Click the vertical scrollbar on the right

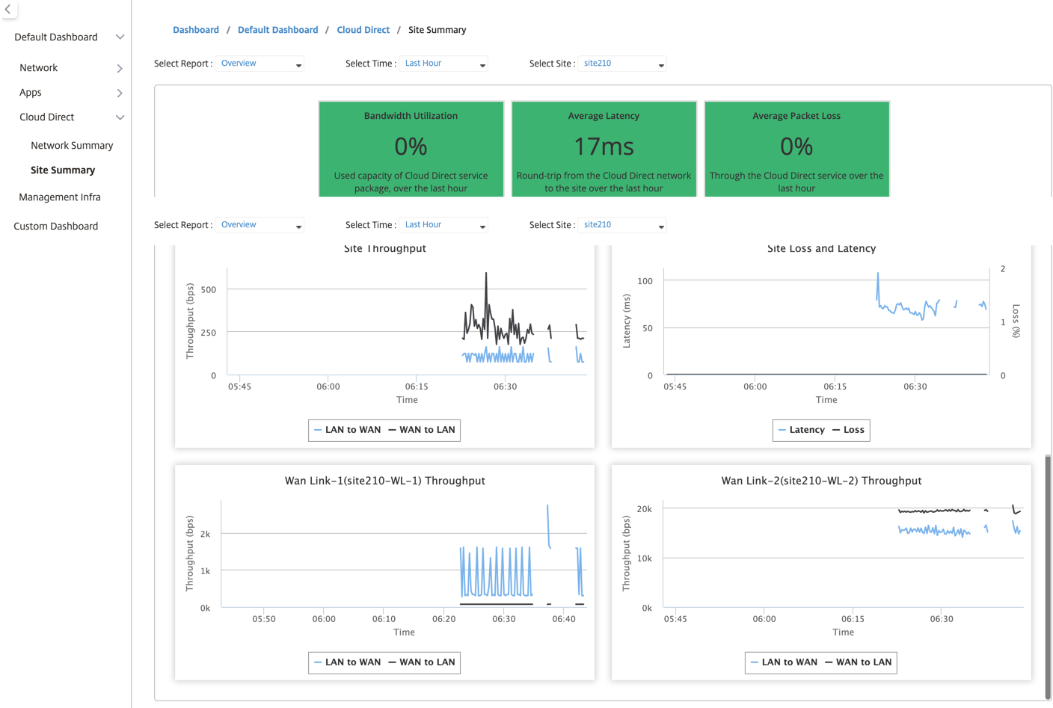1048,576
